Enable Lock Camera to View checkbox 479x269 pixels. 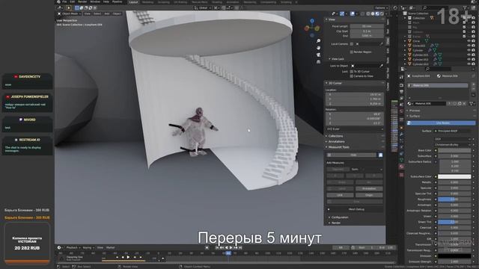point(352,76)
